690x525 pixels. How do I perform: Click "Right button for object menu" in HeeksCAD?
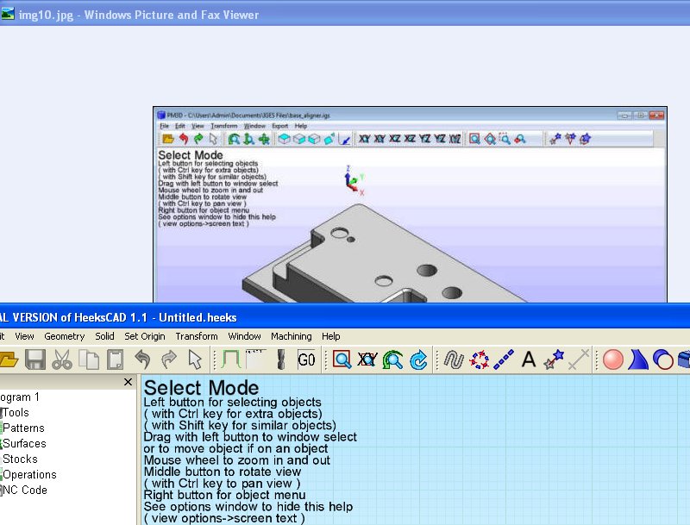pyautogui.click(x=224, y=495)
